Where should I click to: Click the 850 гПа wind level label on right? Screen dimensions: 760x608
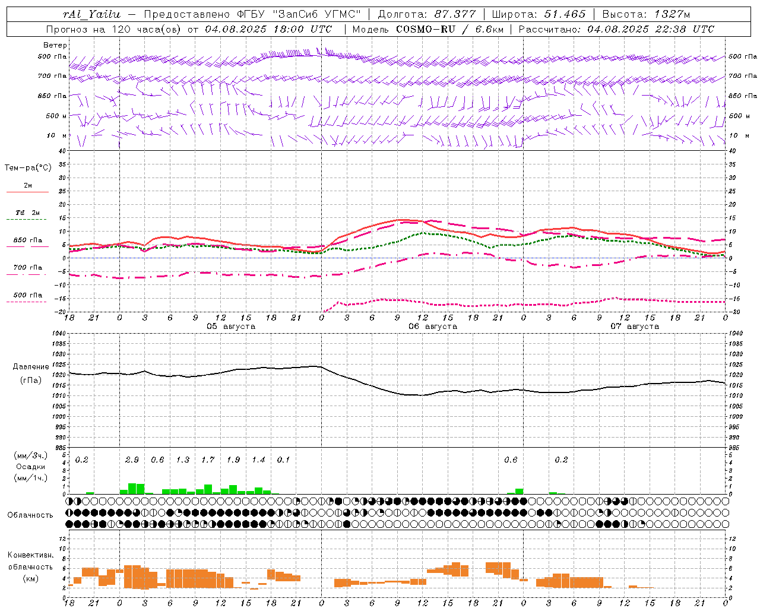click(743, 96)
